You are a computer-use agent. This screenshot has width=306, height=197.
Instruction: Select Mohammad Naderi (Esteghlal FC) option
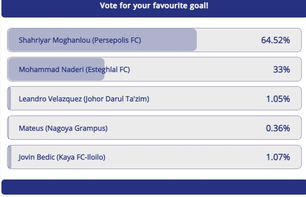(x=74, y=70)
